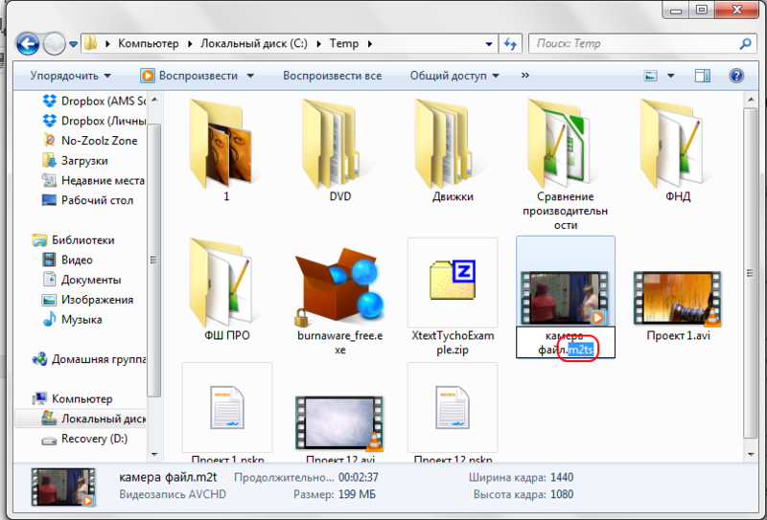Click the folder icon in address bar

click(90, 43)
